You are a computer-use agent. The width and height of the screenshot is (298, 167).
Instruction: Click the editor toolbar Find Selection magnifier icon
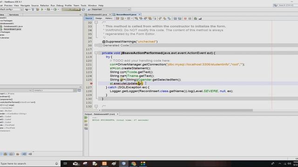136,19
